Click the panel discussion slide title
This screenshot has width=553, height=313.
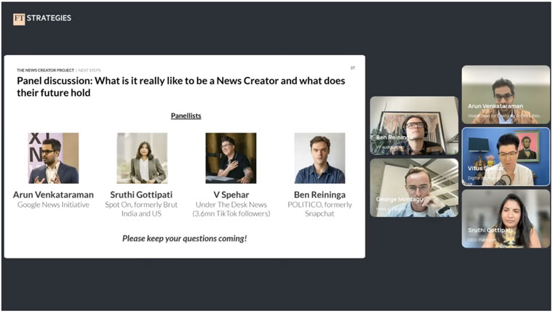point(181,86)
